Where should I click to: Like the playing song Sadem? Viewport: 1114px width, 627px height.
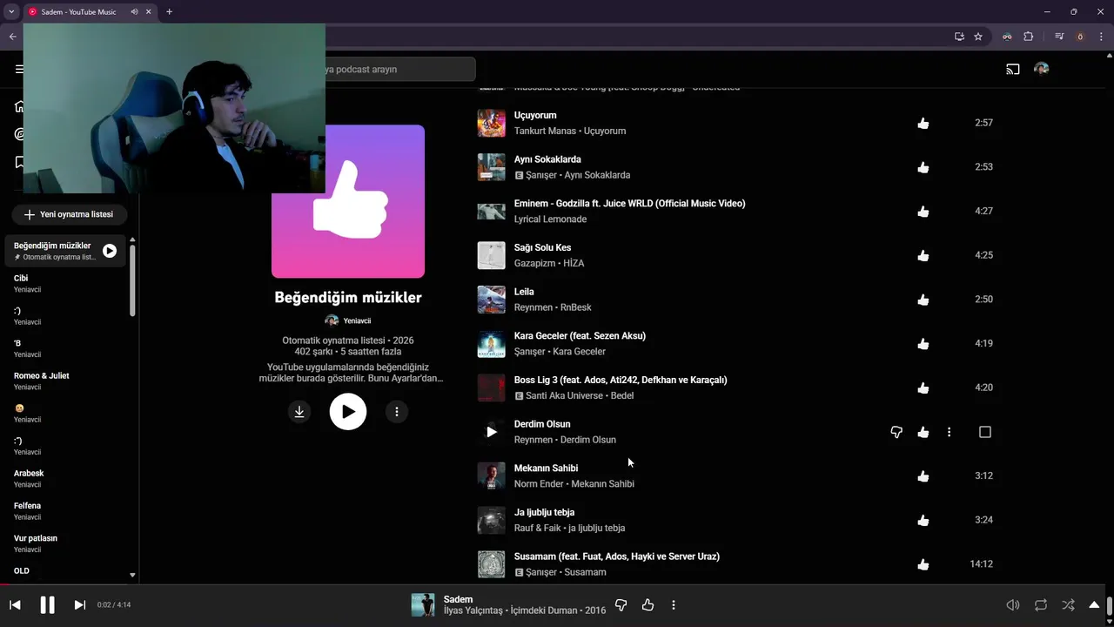648,604
